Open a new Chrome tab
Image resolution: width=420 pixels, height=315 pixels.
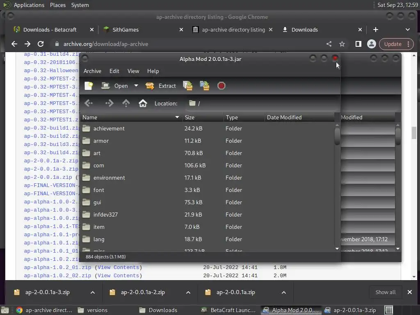point(376,30)
